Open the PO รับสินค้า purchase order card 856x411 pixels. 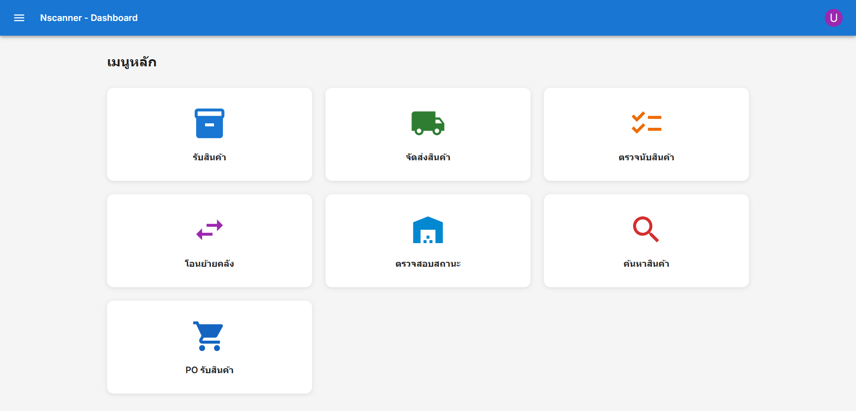209,347
